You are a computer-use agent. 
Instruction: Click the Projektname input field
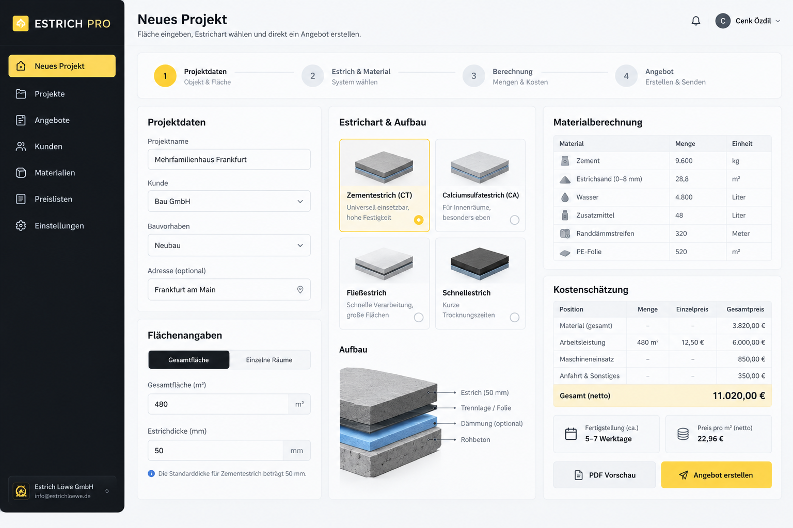(229, 159)
